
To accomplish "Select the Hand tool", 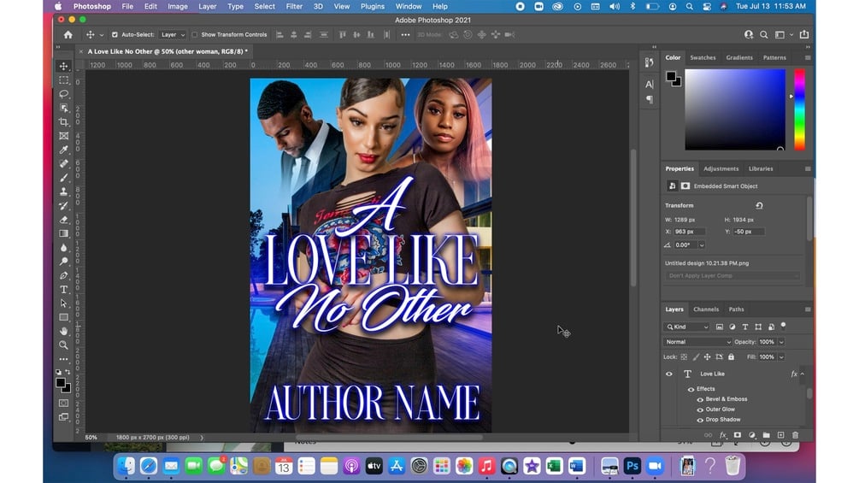I will point(63,332).
